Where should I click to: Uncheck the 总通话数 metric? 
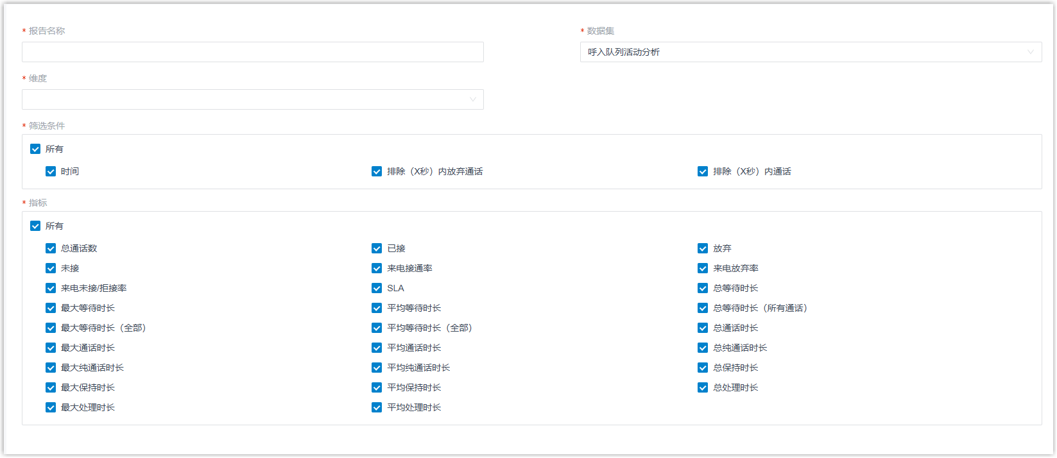coord(51,248)
